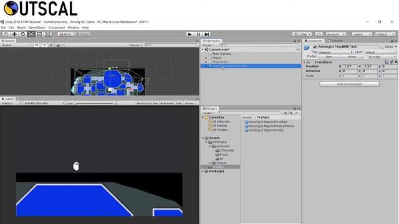
Task: Toggle scene lighting
Action: [x=44, y=45]
